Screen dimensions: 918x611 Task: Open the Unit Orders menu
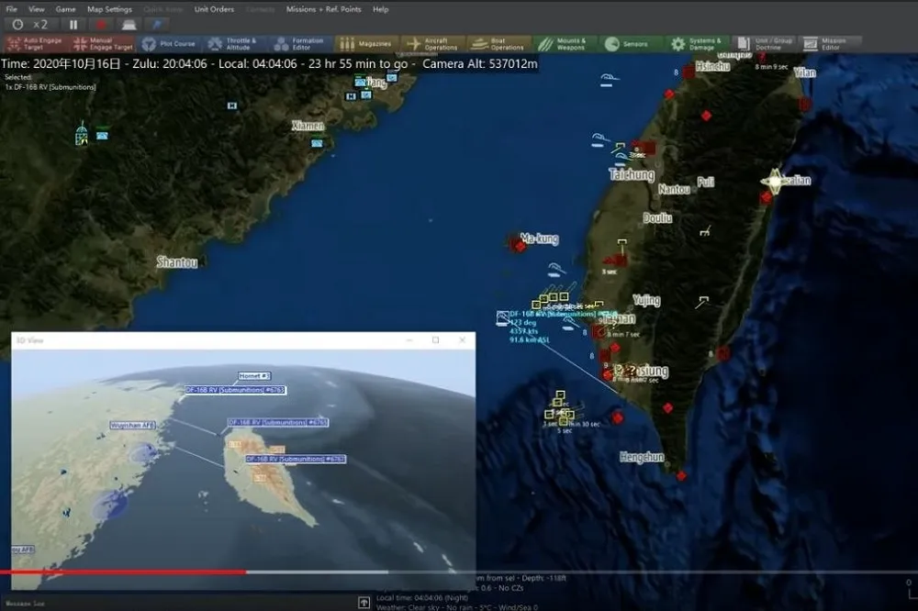(214, 9)
